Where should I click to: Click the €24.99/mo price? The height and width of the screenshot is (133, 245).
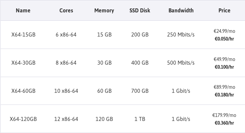coord(224,31)
